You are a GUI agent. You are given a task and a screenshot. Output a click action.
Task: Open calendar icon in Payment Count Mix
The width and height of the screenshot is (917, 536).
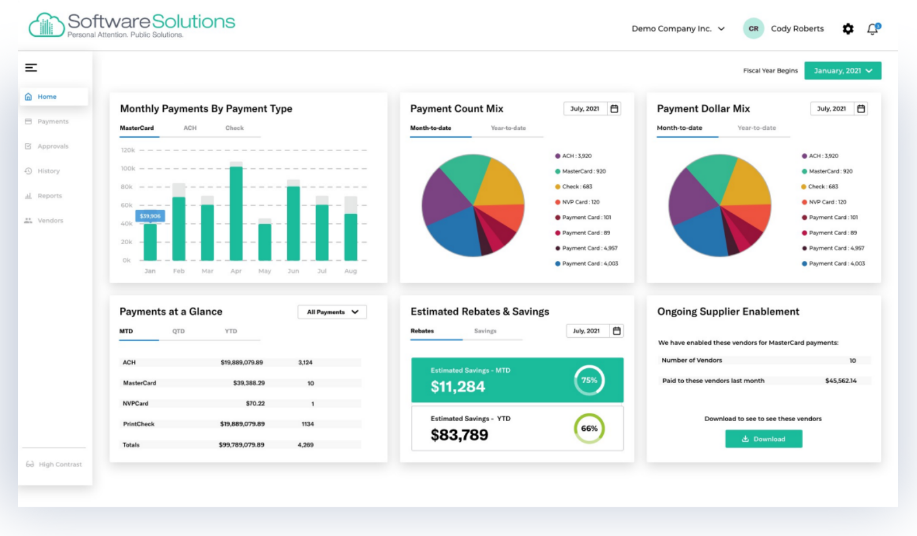[614, 109]
